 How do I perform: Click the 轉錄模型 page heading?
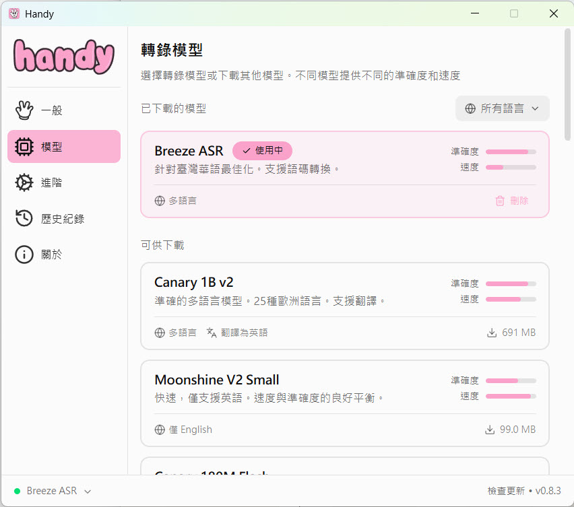172,50
